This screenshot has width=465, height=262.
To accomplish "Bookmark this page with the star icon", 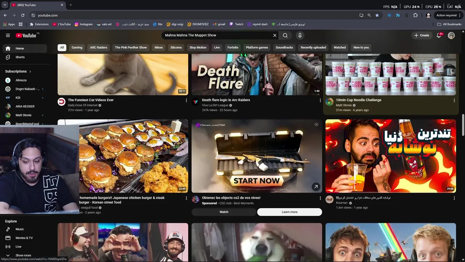I will coord(377,15).
